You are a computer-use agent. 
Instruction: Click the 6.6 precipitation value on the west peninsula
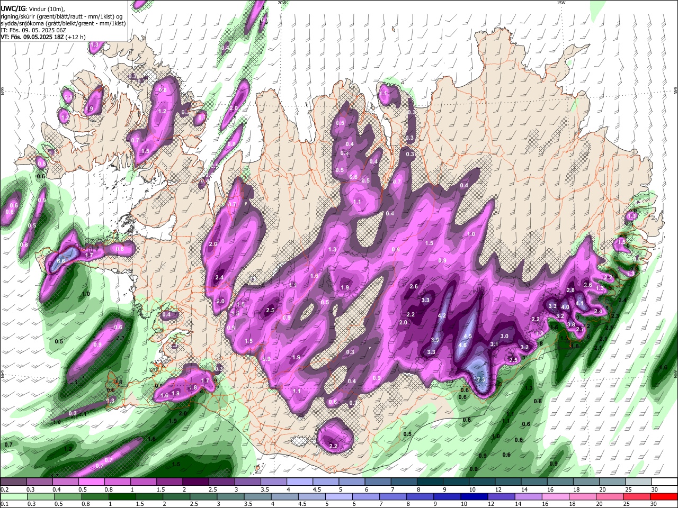click(61, 261)
